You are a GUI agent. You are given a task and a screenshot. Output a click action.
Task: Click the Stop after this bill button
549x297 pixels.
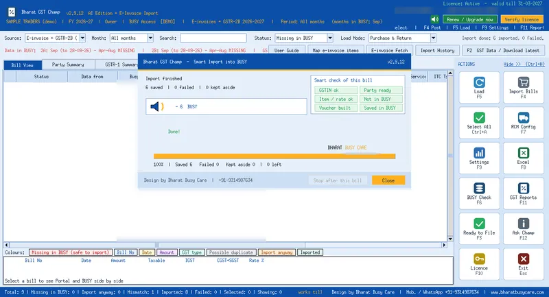click(338, 180)
